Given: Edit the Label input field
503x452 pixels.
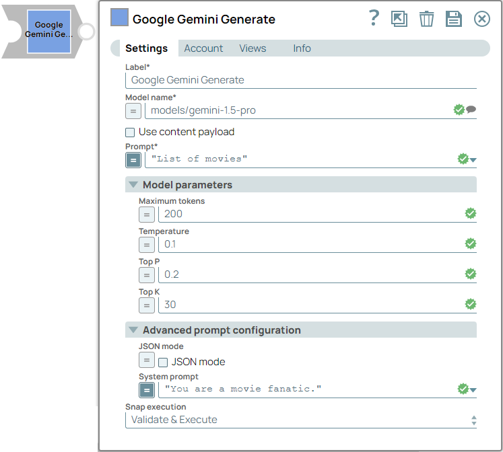Looking at the screenshot, I should (x=301, y=80).
